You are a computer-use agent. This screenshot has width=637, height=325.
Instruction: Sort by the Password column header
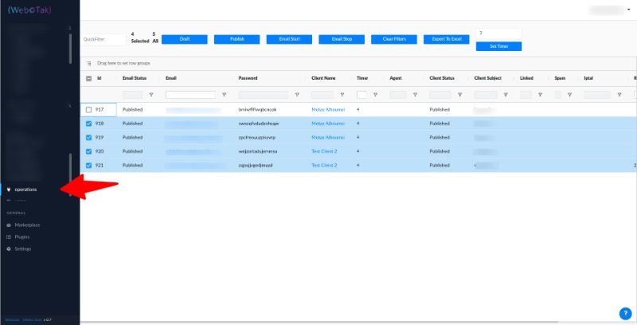[248, 78]
